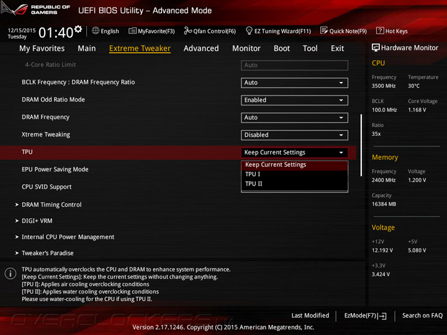Select the Extreme Tweaker tab
This screenshot has height=335, width=447.
[x=140, y=48]
